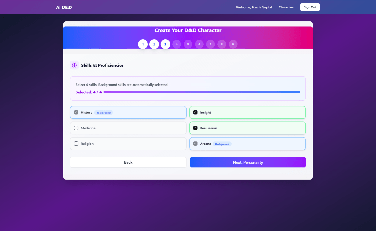This screenshot has width=376, height=231.
Task: Enable the Medicine skill checkbox
Action: pyautogui.click(x=76, y=128)
